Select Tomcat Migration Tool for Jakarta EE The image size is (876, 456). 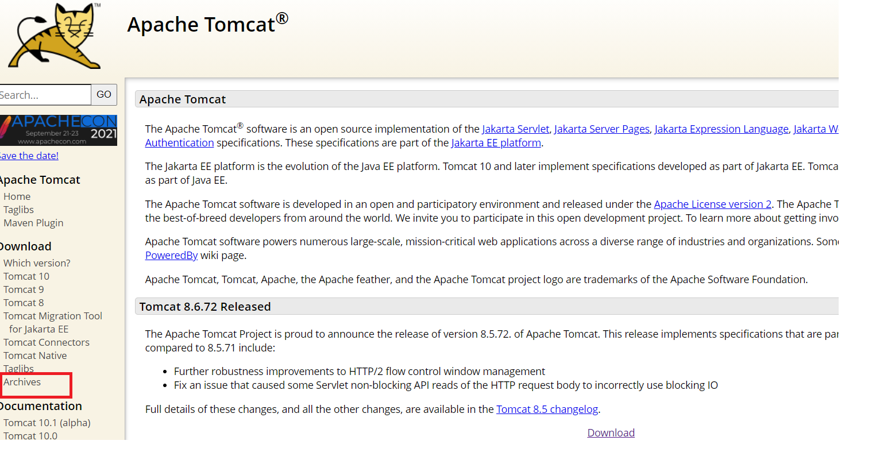pyautogui.click(x=52, y=315)
